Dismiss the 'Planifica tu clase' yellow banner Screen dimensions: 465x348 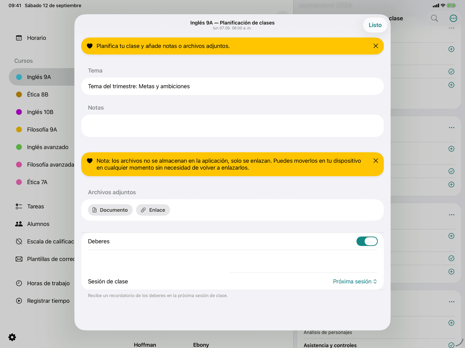coord(375,46)
